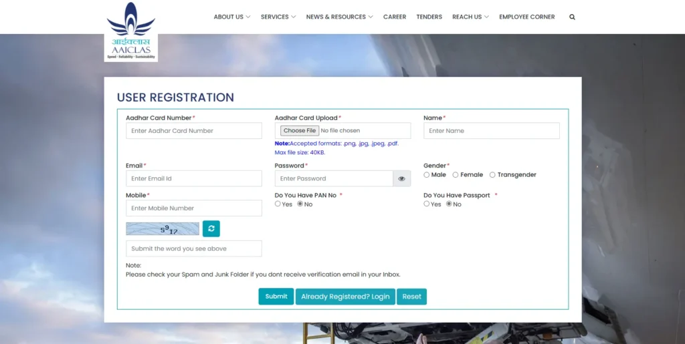The height and width of the screenshot is (344, 685).
Task: Click the AAICLAS logo
Action: point(131,31)
